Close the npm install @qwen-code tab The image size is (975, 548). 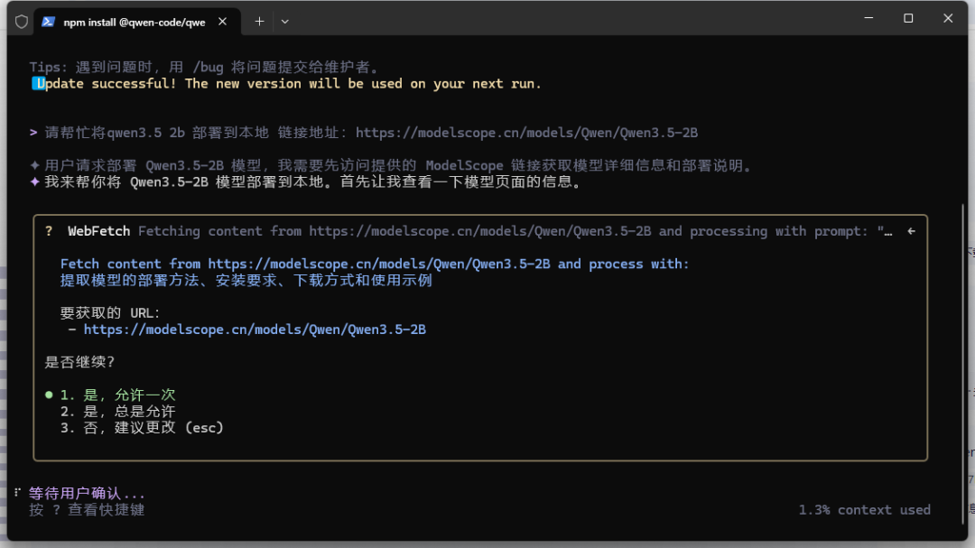click(223, 22)
